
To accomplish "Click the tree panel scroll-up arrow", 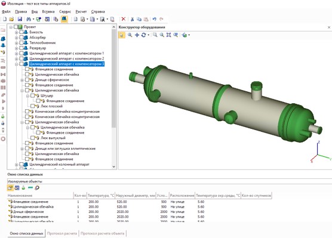I will click(113, 27).
